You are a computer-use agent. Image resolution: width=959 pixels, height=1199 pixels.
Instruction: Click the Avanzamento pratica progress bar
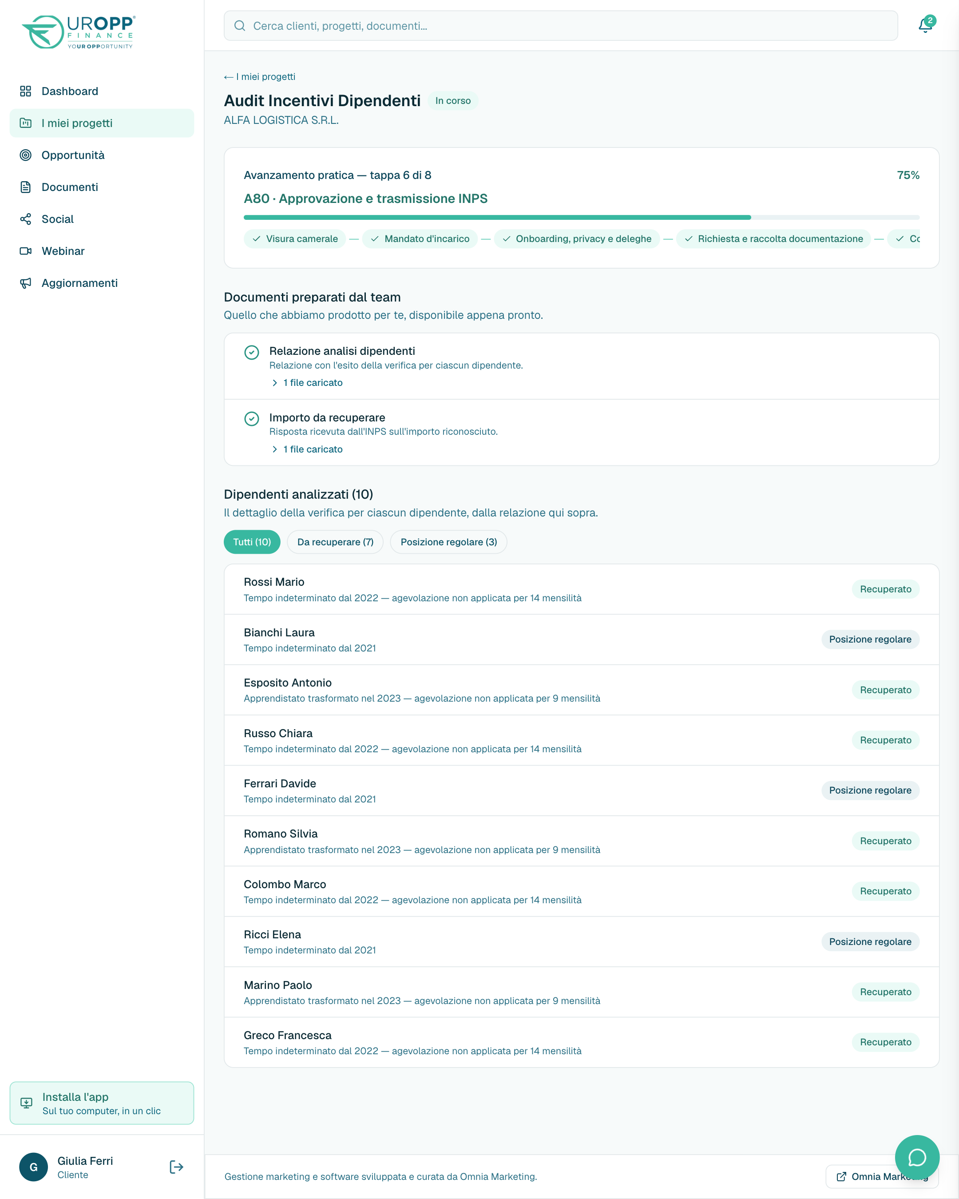[x=582, y=218]
